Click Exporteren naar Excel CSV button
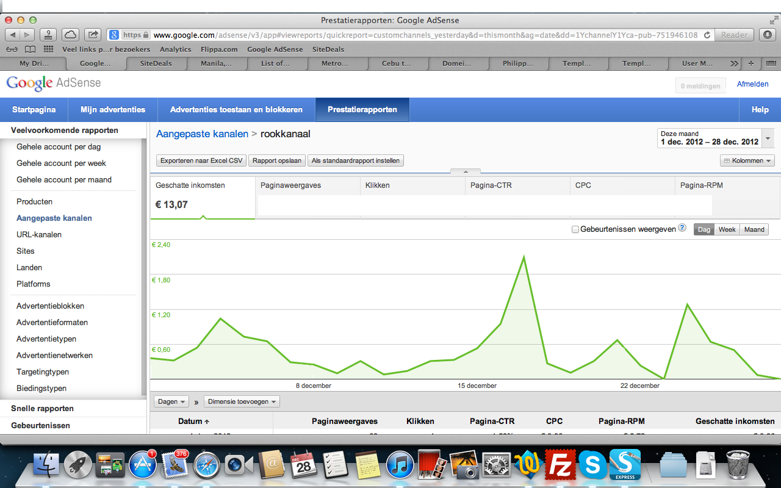 point(201,160)
